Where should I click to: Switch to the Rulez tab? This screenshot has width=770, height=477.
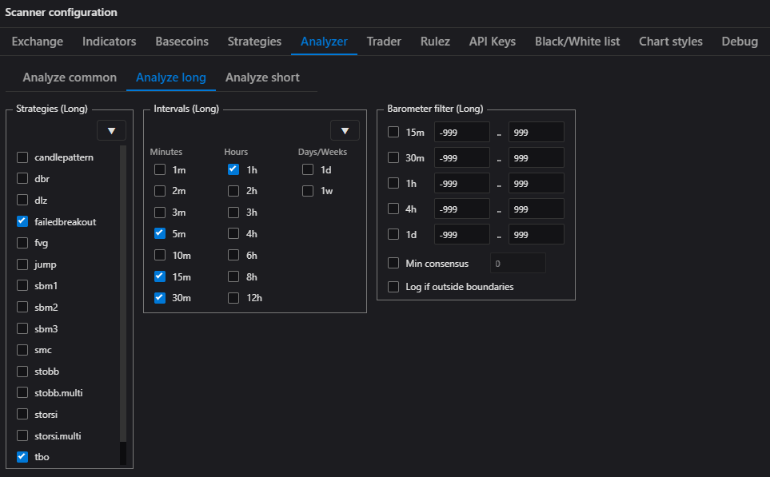coord(435,42)
